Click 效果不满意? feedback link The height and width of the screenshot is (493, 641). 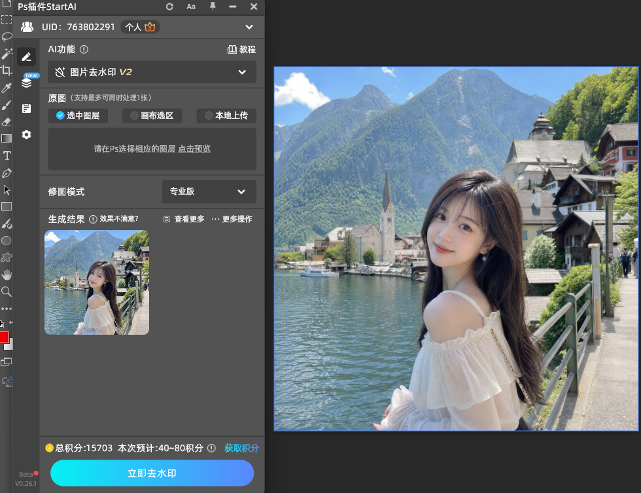(119, 218)
